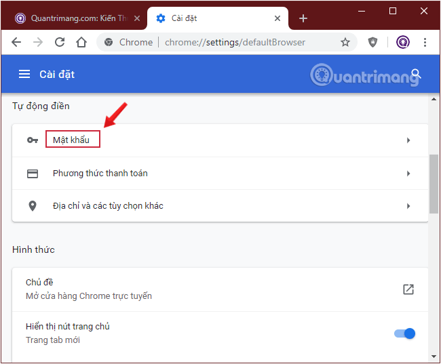Click the Chrome site info icon in address bar
The height and width of the screenshot is (364, 441).
[x=109, y=42]
